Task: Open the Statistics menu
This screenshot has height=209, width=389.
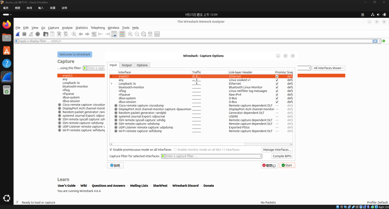Action: point(82,28)
